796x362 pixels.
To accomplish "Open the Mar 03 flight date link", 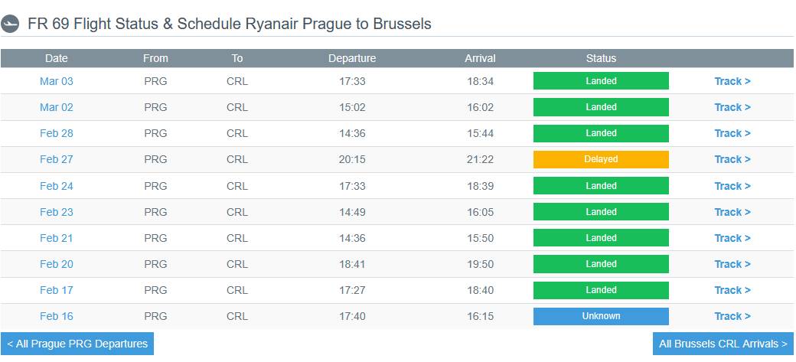I will coord(57,81).
